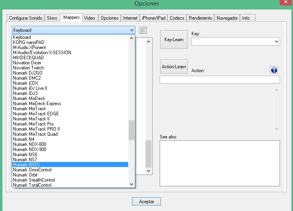Screen dimensions: 293x211
Task: Click the mapper list view icon button
Action: coord(143,30)
